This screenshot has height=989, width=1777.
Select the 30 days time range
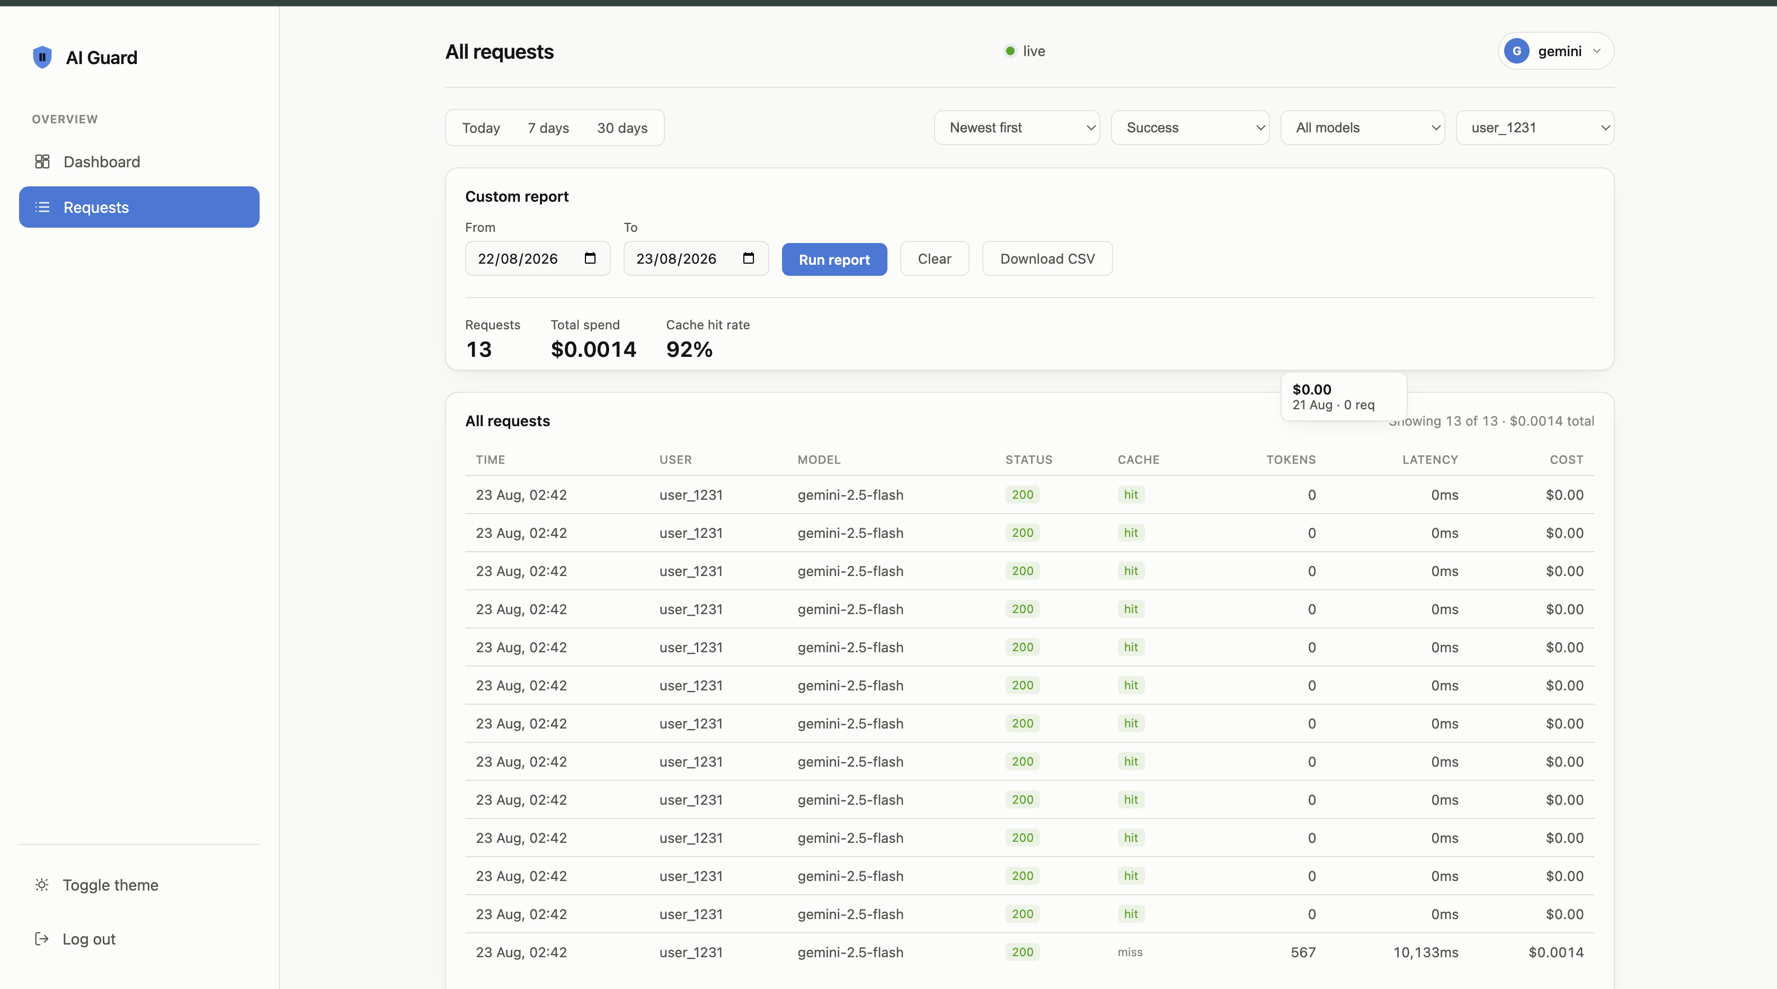[622, 128]
